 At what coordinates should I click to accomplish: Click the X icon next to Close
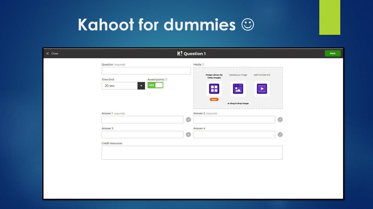pyautogui.click(x=48, y=54)
